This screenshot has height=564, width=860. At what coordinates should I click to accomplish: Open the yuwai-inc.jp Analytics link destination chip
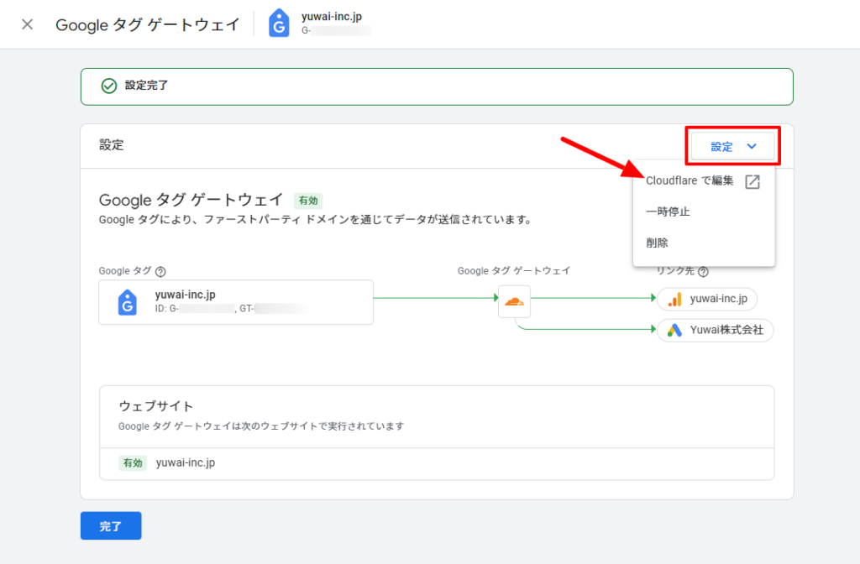click(707, 300)
